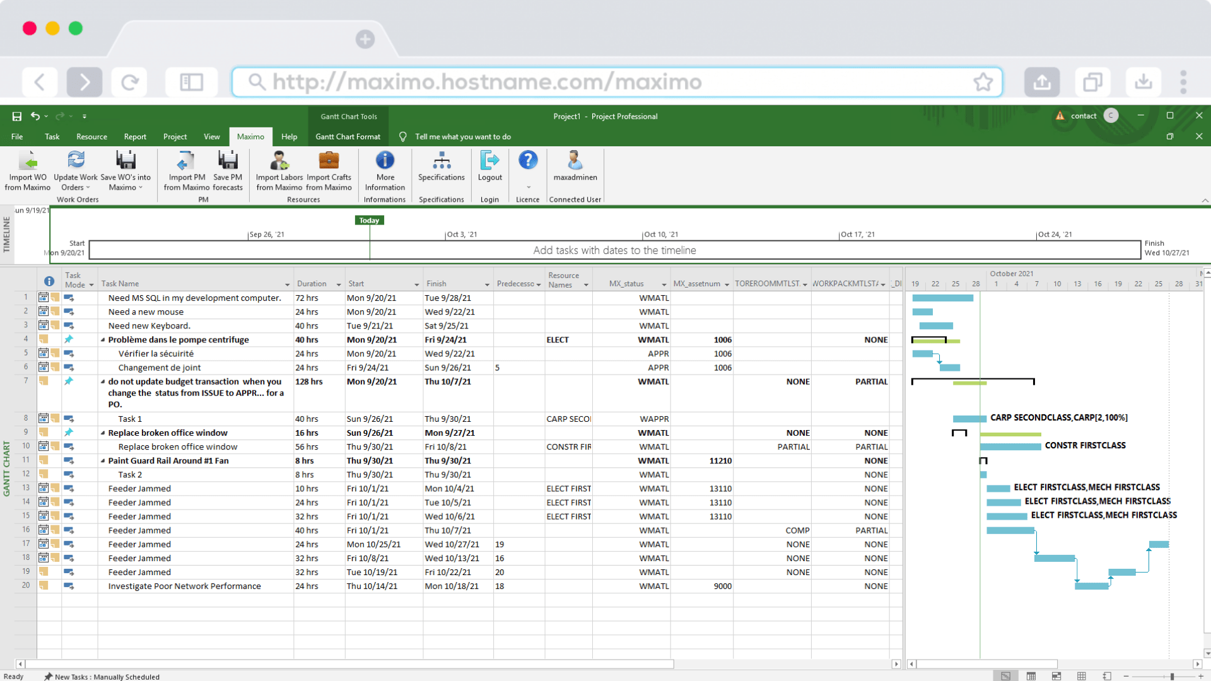This screenshot has height=681, width=1211.
Task: Switch to the Maximo ribbon tab
Action: click(x=250, y=136)
